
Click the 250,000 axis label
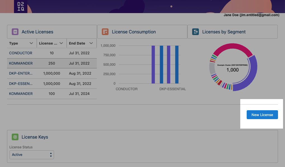click(109, 74)
